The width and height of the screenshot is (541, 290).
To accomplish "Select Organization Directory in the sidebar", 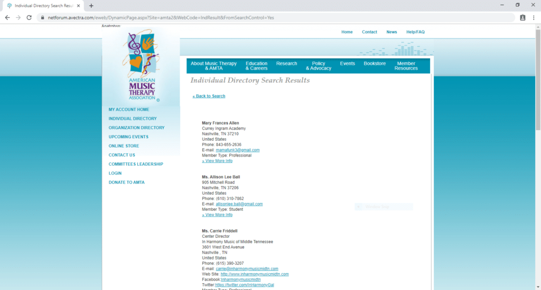I will click(x=136, y=128).
